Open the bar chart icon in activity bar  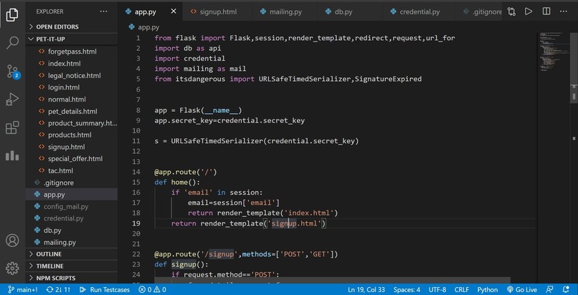12,155
